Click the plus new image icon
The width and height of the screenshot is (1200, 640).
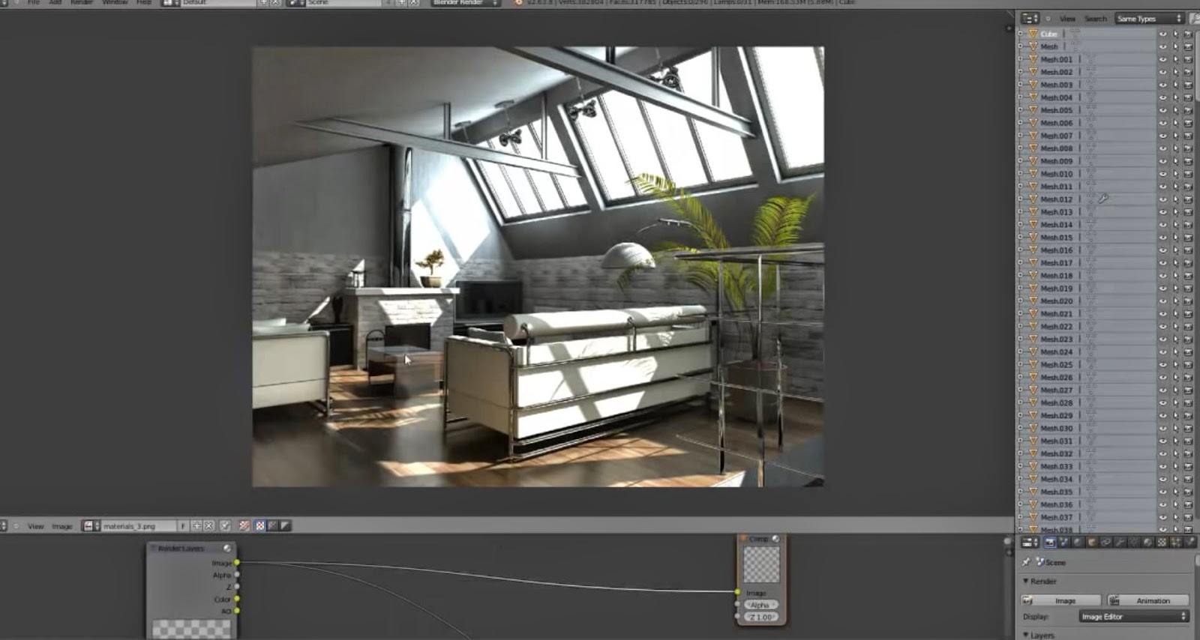coord(196,526)
